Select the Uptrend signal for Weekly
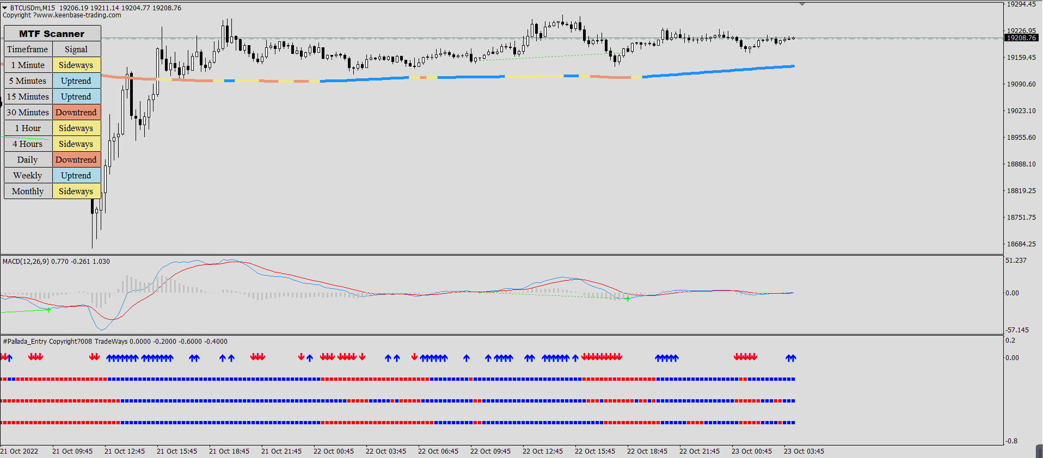Image resolution: width=1043 pixels, height=458 pixels. point(76,176)
